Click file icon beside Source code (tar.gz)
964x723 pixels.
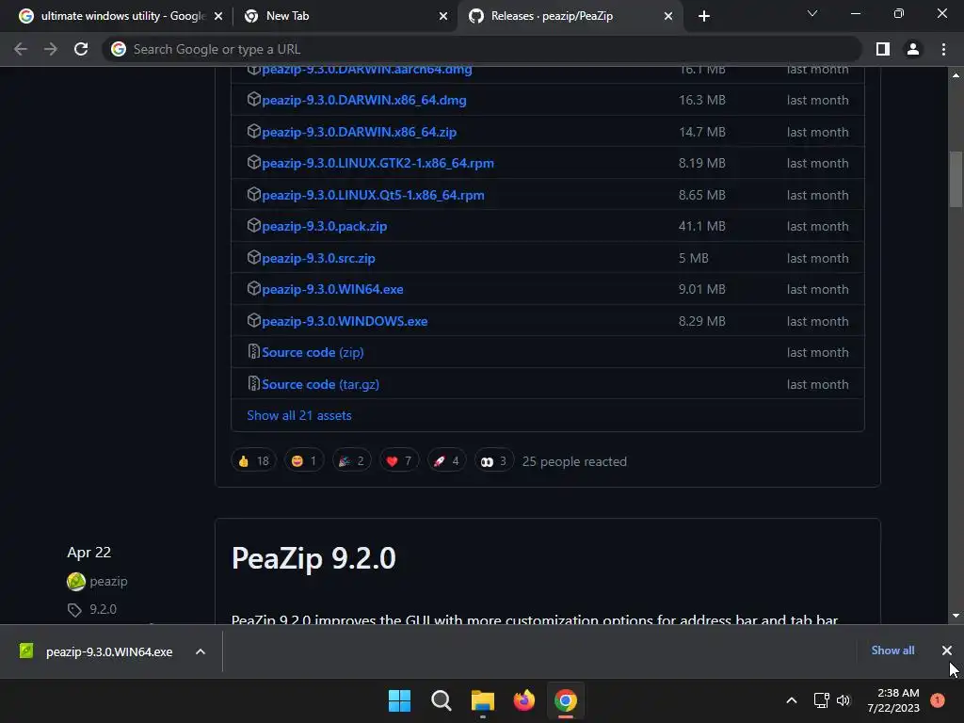click(x=253, y=384)
